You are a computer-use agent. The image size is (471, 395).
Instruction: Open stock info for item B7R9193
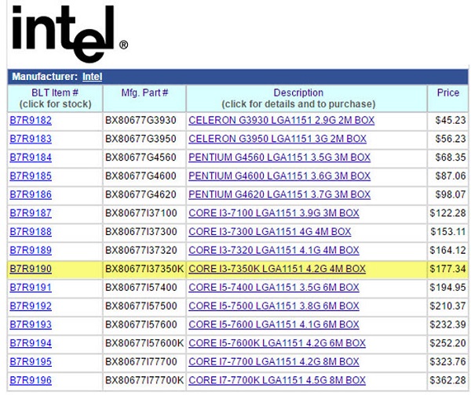point(31,324)
